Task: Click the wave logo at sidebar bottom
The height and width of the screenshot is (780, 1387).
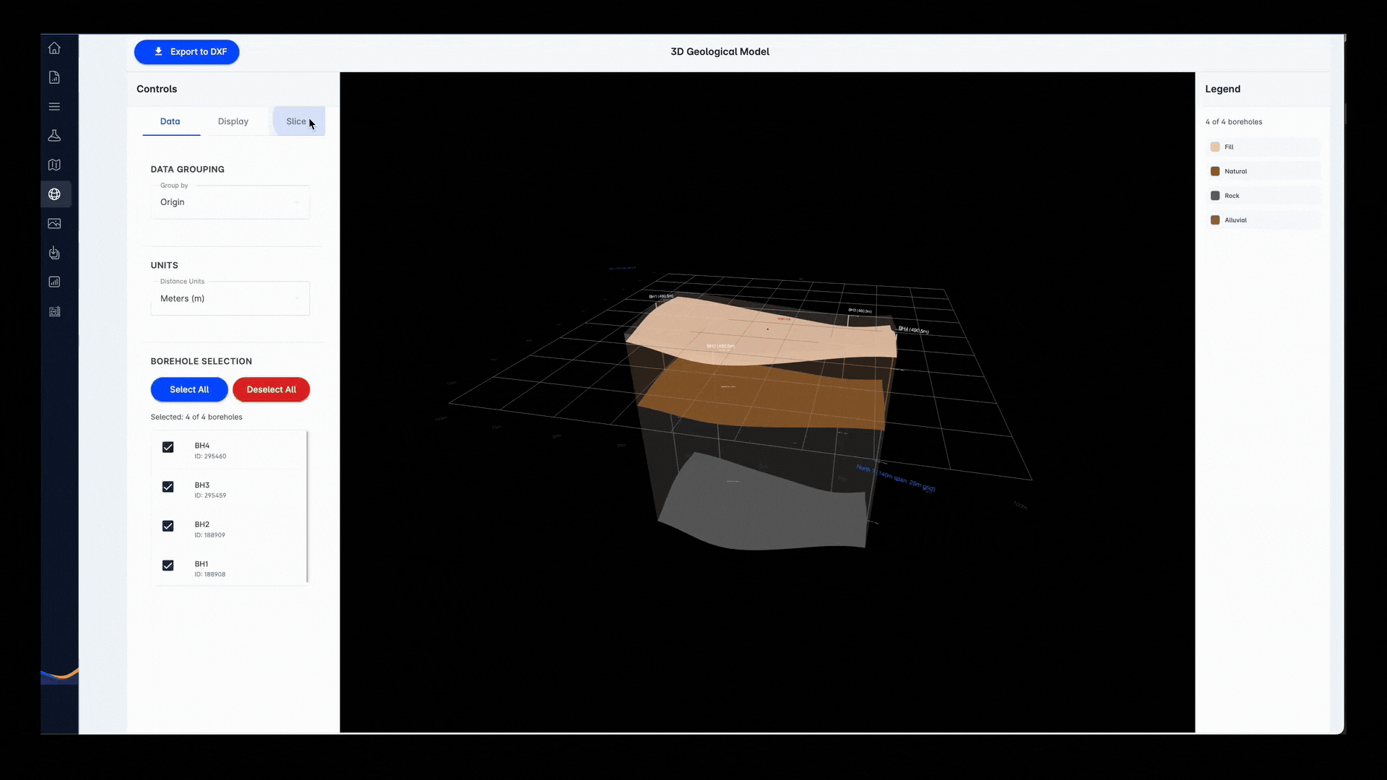Action: click(x=59, y=675)
